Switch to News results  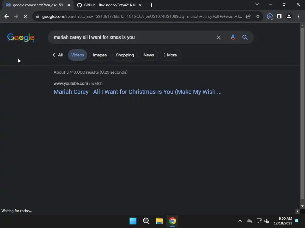click(149, 55)
